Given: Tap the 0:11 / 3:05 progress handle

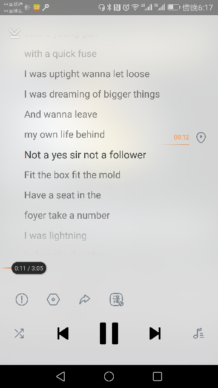Looking at the screenshot, I should (28, 268).
